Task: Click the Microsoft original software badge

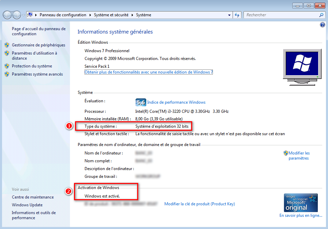Action: [300, 203]
